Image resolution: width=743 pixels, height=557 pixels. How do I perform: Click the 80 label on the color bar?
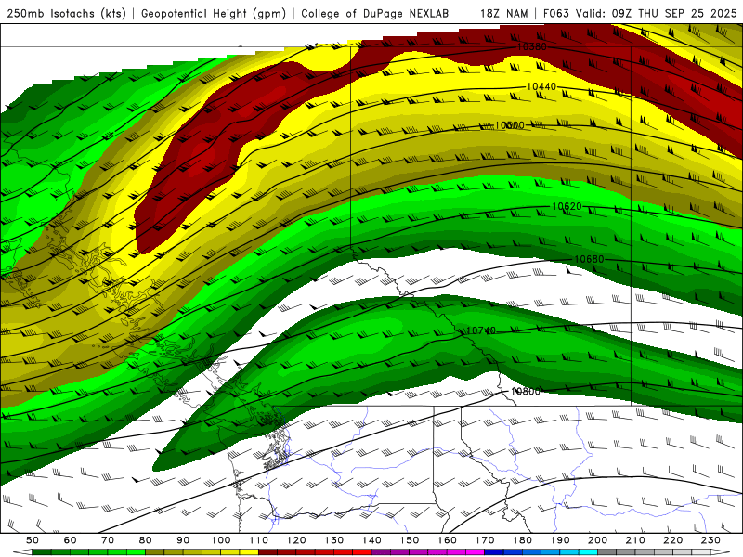[x=145, y=540]
